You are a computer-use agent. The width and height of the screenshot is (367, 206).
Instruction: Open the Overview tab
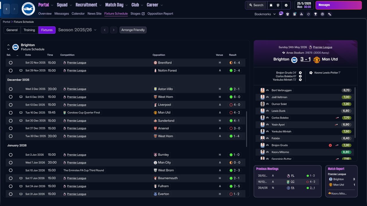pos(45,13)
